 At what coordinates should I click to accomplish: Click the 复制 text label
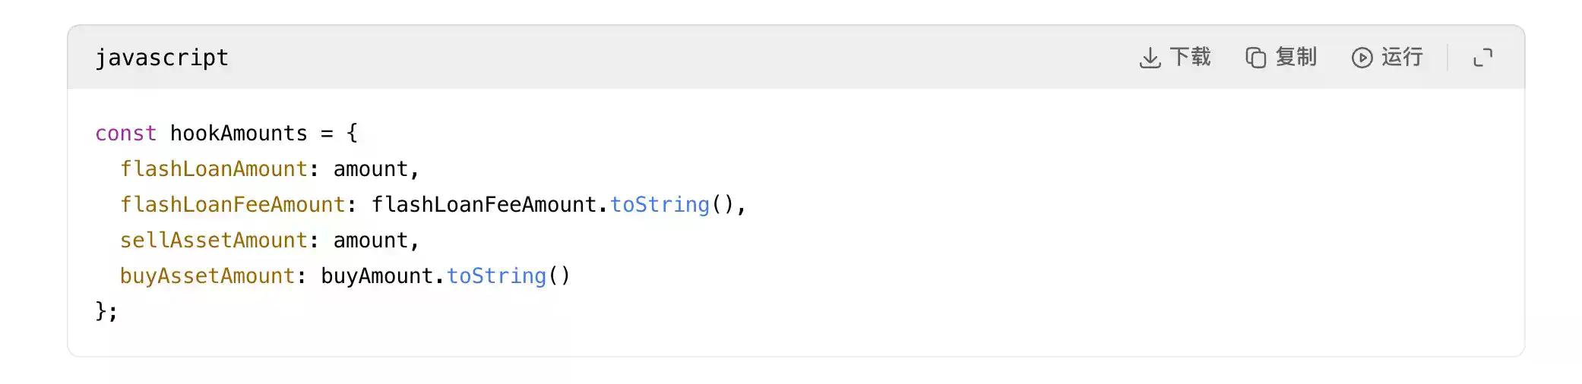coord(1296,57)
